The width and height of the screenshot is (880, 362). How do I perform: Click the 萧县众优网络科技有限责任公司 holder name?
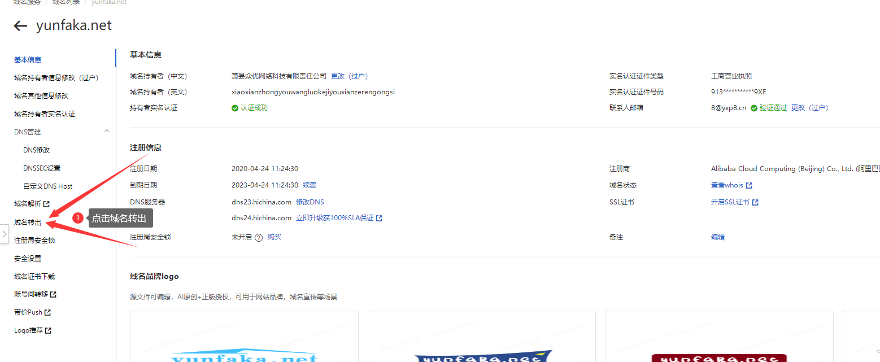279,76
